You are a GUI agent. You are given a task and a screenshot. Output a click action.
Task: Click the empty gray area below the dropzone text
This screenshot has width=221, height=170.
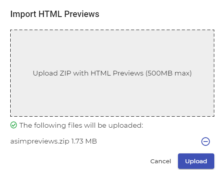click(x=112, y=97)
